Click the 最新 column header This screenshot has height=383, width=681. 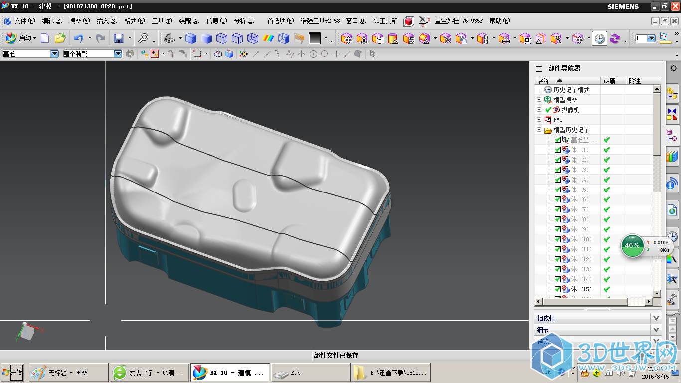(x=613, y=81)
